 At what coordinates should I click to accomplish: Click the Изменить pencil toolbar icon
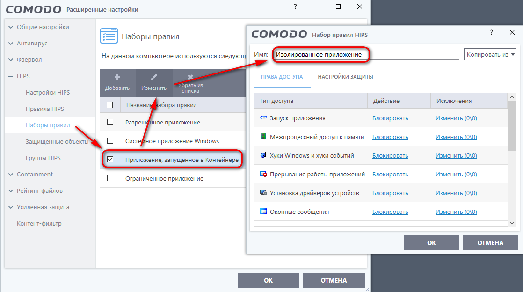coord(154,77)
